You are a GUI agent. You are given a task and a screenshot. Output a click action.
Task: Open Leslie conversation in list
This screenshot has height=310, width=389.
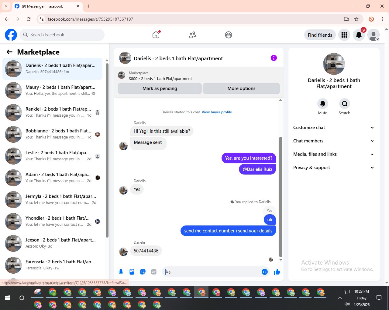pos(52,156)
